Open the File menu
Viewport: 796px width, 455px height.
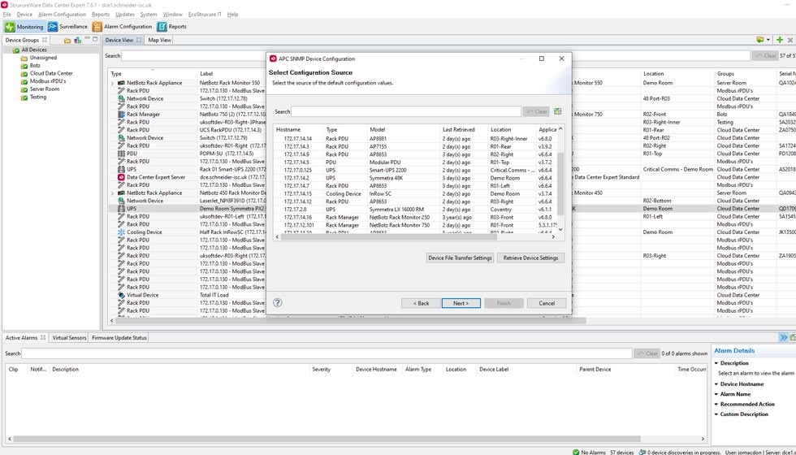pos(6,15)
